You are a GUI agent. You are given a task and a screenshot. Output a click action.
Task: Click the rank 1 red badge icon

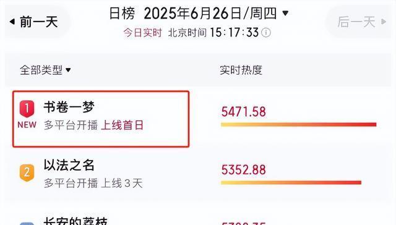(x=27, y=109)
